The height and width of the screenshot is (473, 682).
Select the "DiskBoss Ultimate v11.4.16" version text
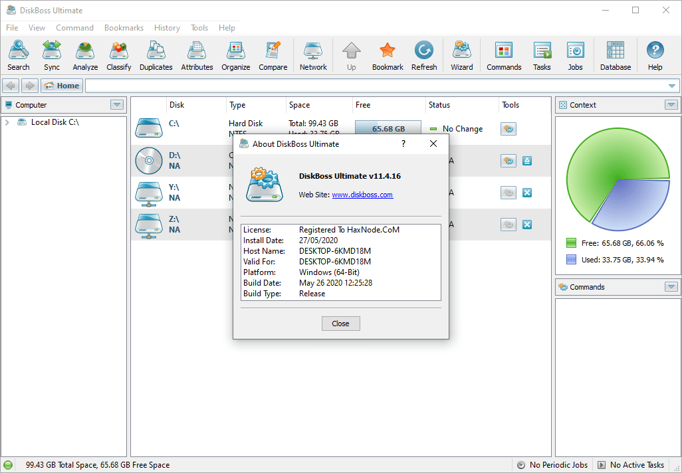click(x=350, y=176)
